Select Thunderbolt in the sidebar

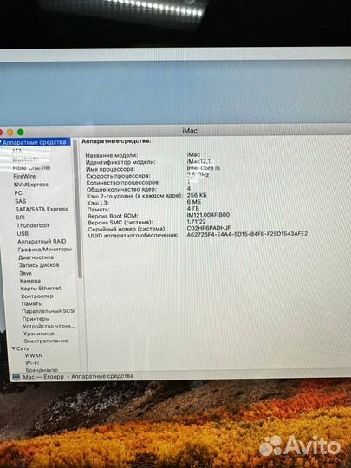[33, 225]
